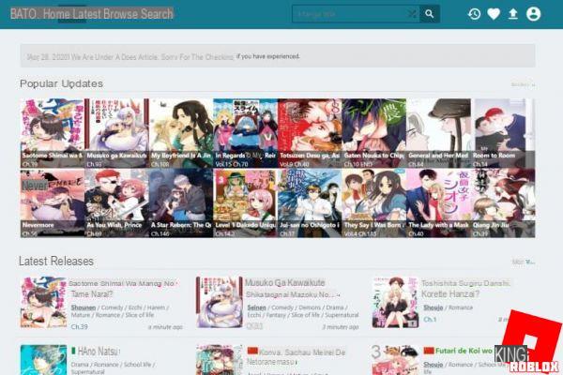Click More link beside Popular Updates
This screenshot has width=563, height=375.
tap(523, 84)
